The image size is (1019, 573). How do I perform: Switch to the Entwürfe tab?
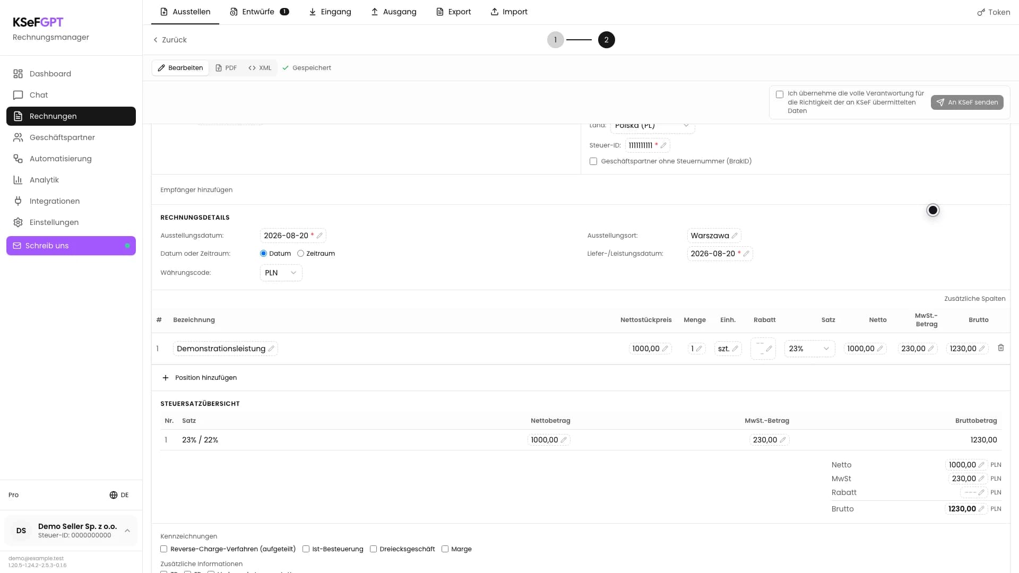(259, 12)
